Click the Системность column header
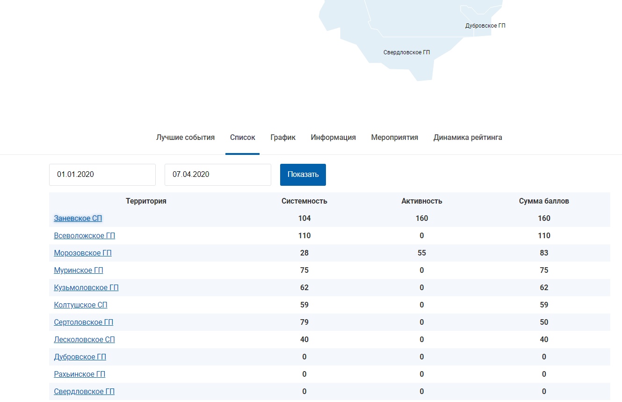The height and width of the screenshot is (402, 622). pyautogui.click(x=304, y=201)
